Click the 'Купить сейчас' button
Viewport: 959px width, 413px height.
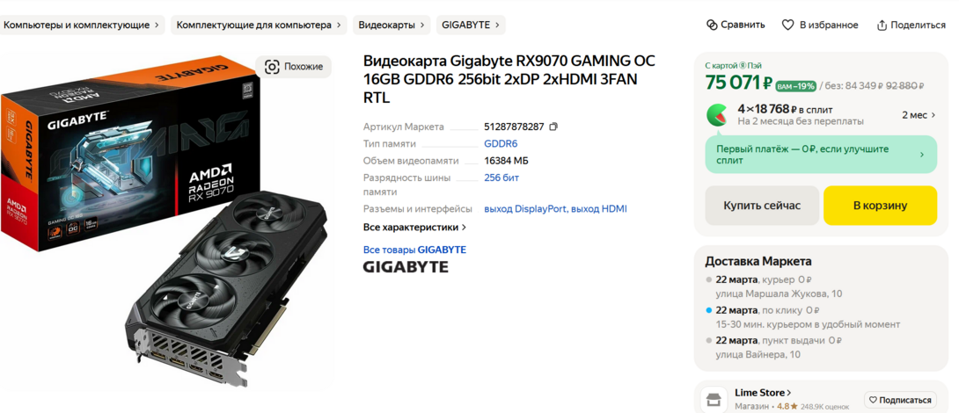[x=762, y=206]
